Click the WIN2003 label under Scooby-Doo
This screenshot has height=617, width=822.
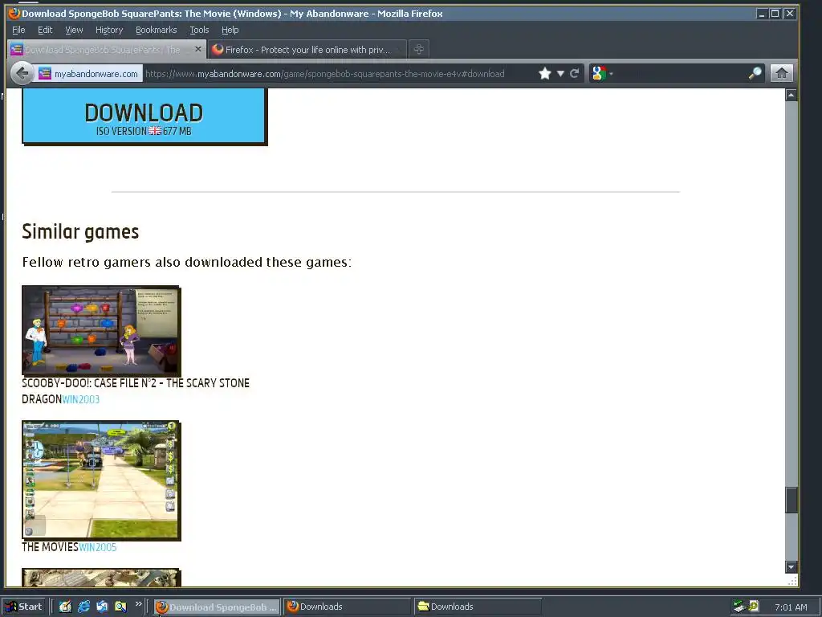pyautogui.click(x=81, y=399)
